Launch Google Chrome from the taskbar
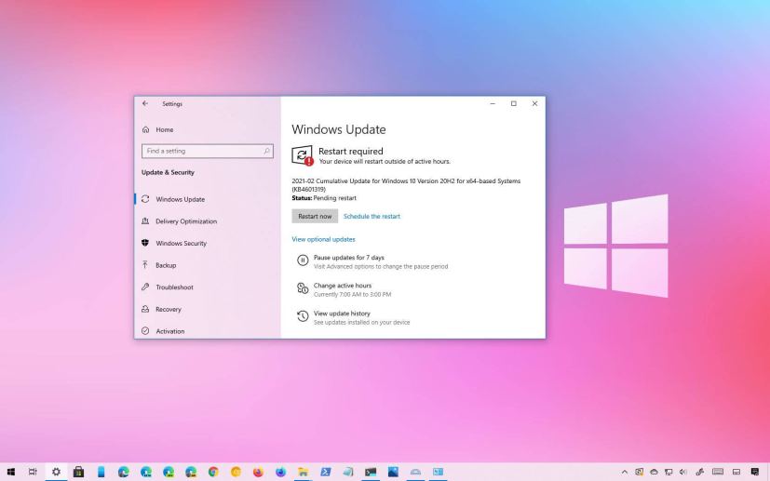Viewport: 770px width, 481px height. pyautogui.click(x=213, y=473)
